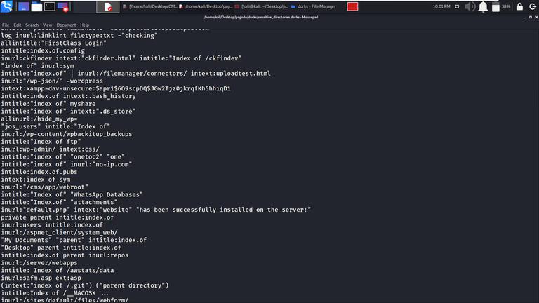
Task: Open the View menu
Action: pyautogui.click(x=48, y=25)
